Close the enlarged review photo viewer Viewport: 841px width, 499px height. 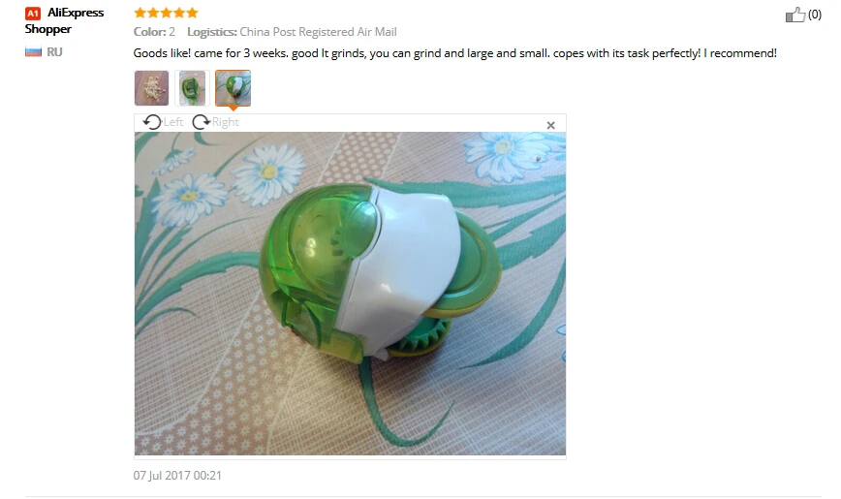550,125
